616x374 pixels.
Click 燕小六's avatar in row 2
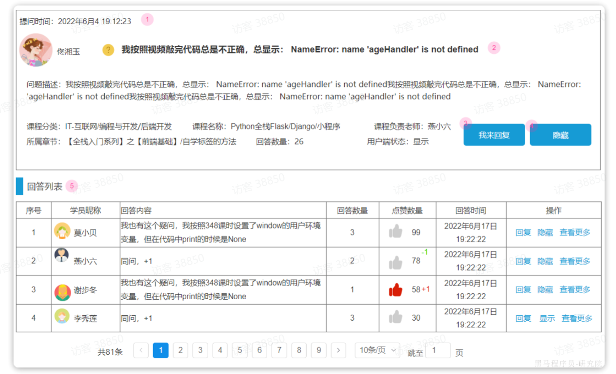(x=61, y=255)
